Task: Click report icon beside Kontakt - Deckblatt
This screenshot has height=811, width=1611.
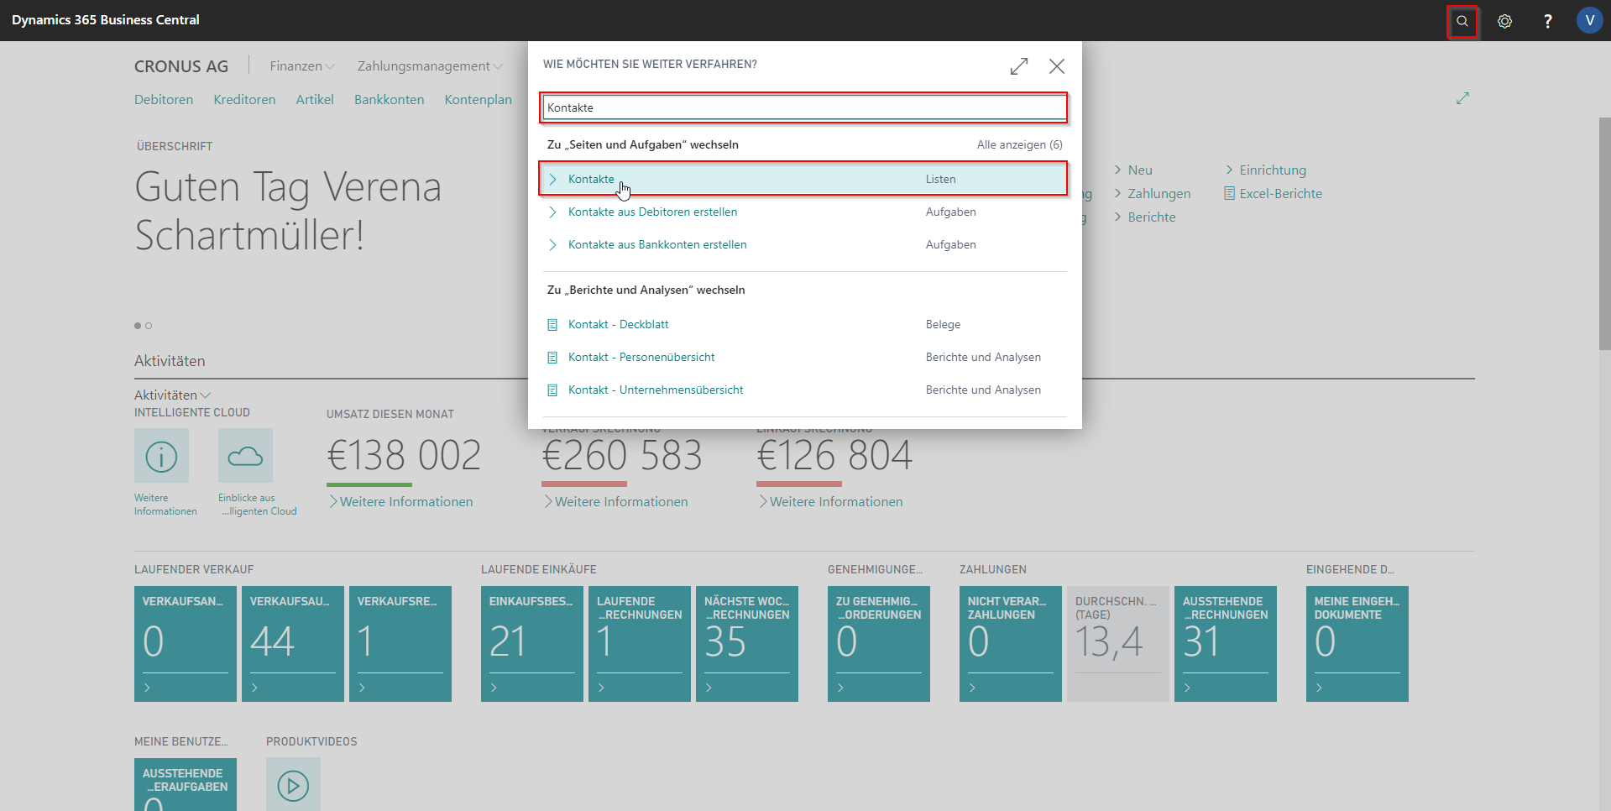Action: point(552,324)
